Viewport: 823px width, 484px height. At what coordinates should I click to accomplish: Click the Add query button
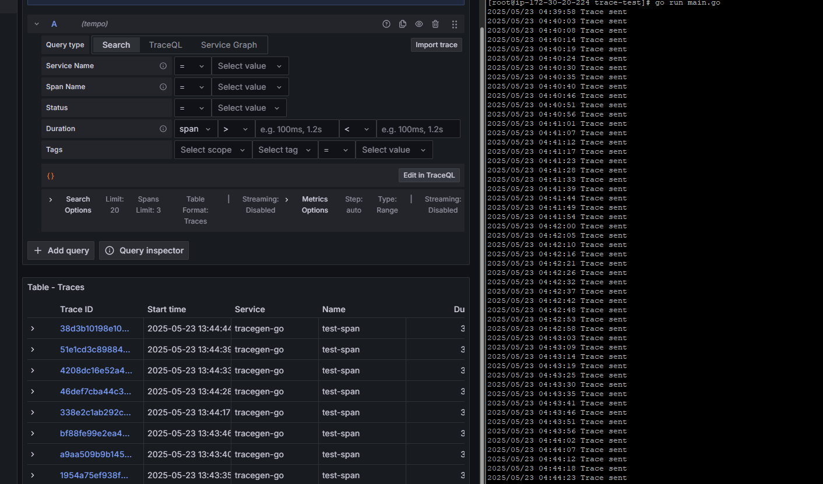coord(61,250)
